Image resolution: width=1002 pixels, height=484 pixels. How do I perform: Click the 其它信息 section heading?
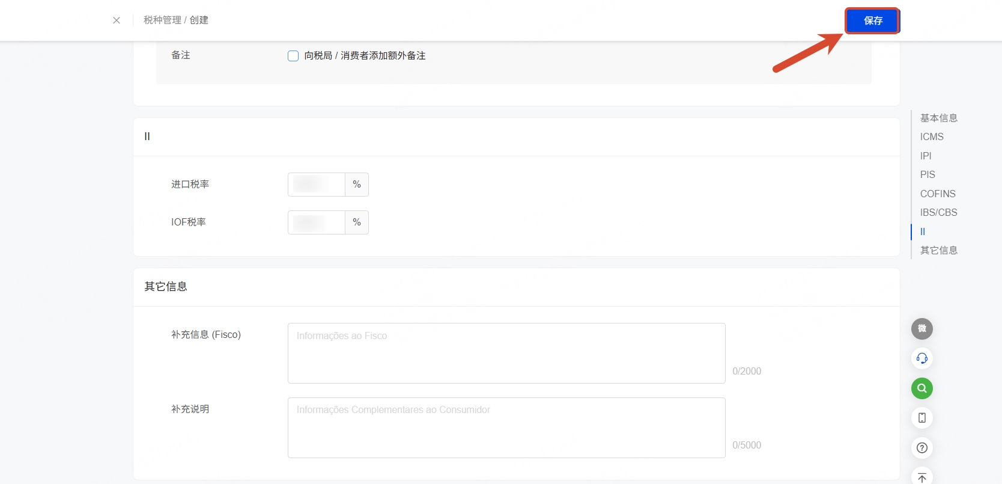coord(166,287)
